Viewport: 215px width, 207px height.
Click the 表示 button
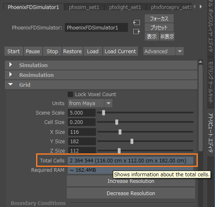tap(152, 36)
